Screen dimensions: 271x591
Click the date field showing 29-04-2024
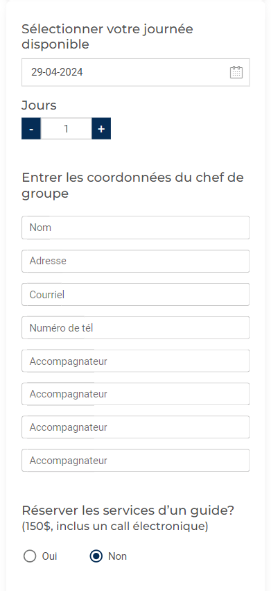pos(136,72)
